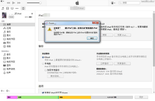
Task: Click the green apps storage segment
Action: (38, 97)
